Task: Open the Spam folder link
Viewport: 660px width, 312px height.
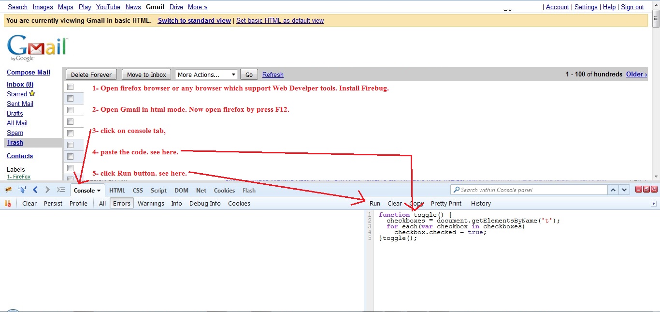Action: pyautogui.click(x=15, y=133)
